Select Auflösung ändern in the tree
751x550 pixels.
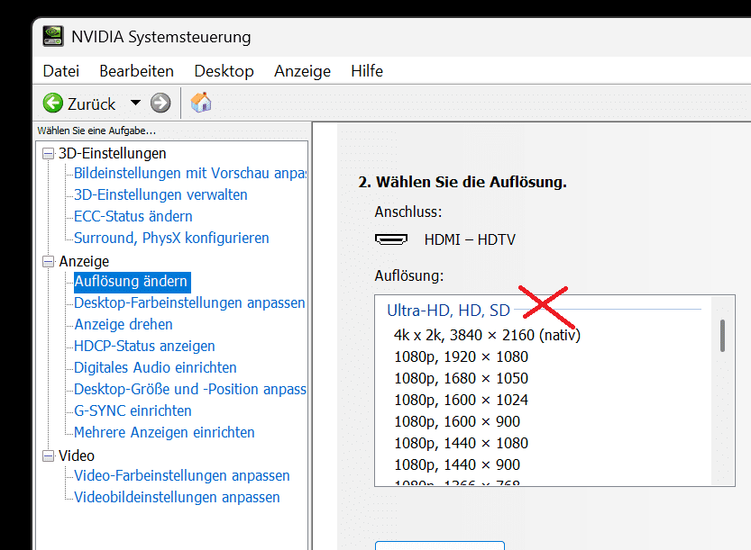click(133, 282)
